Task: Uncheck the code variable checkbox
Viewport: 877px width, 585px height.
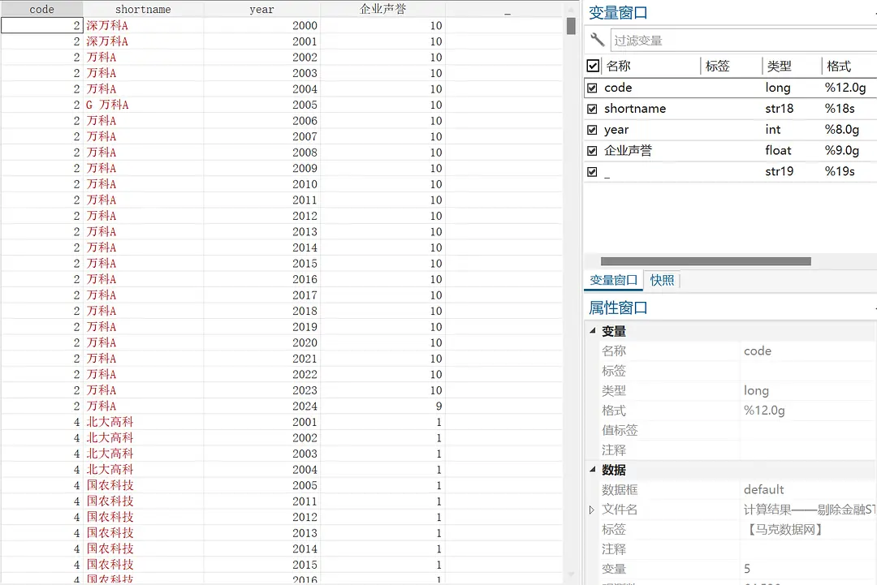Action: [x=593, y=88]
